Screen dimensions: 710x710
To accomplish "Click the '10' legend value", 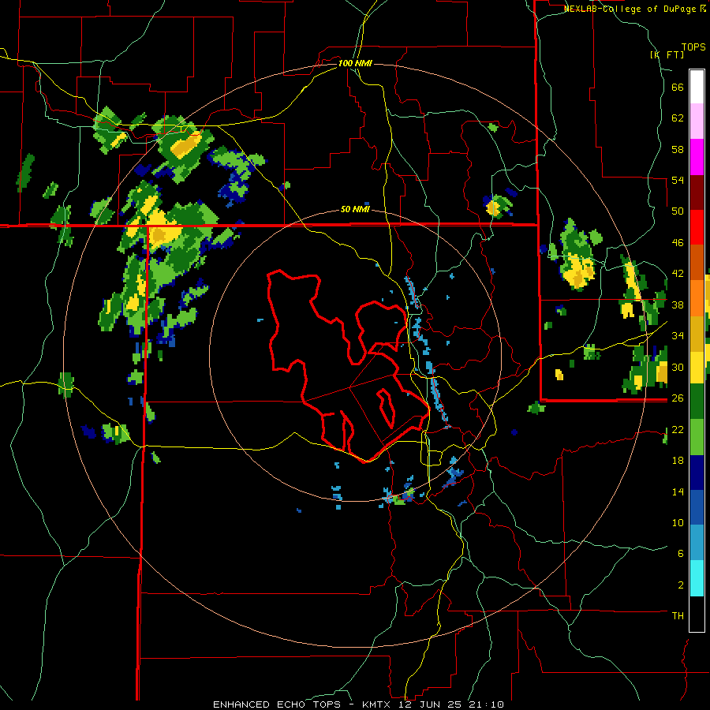I will pos(678,522).
